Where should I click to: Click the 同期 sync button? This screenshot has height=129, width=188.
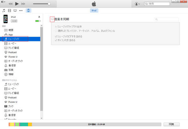coord(171,124)
